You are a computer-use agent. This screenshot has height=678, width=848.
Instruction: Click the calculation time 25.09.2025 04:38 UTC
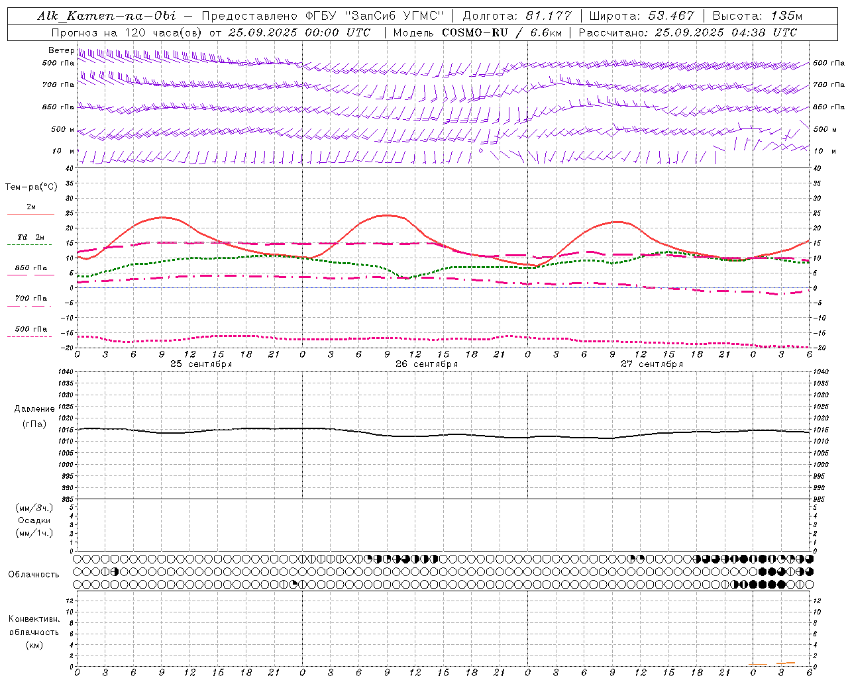(x=726, y=32)
